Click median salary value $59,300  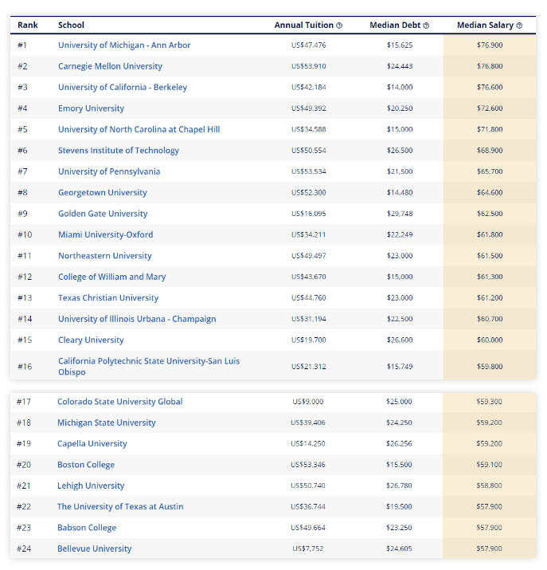489,402
